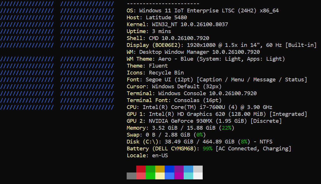
Task: Click the 'Display (BOE06E2)' line
Action: pyautogui.click(x=222, y=45)
